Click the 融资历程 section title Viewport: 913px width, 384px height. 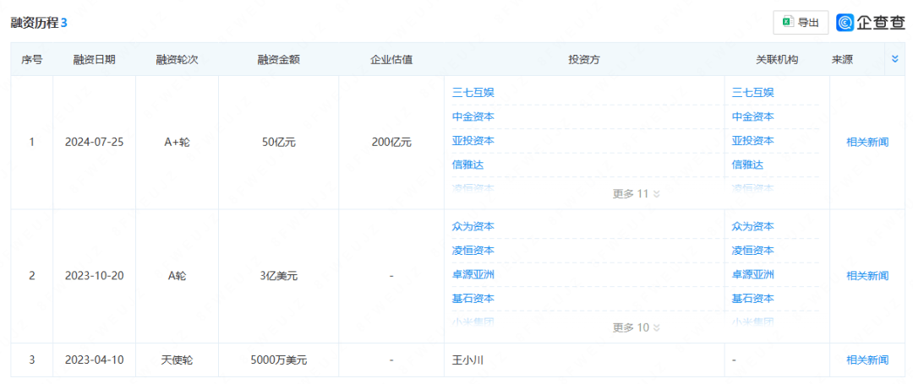(35, 24)
